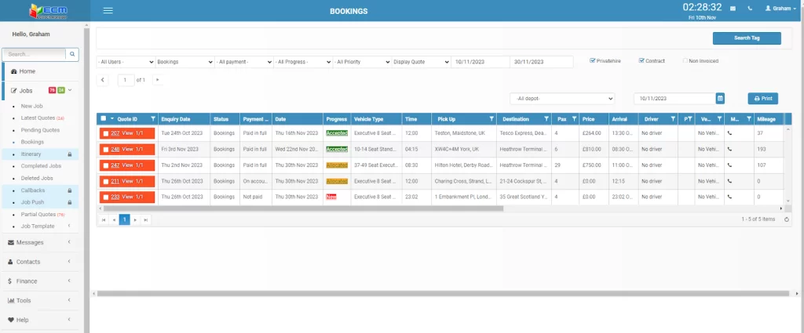Click the sidebar search magnifier icon
The image size is (804, 333).
(72, 55)
